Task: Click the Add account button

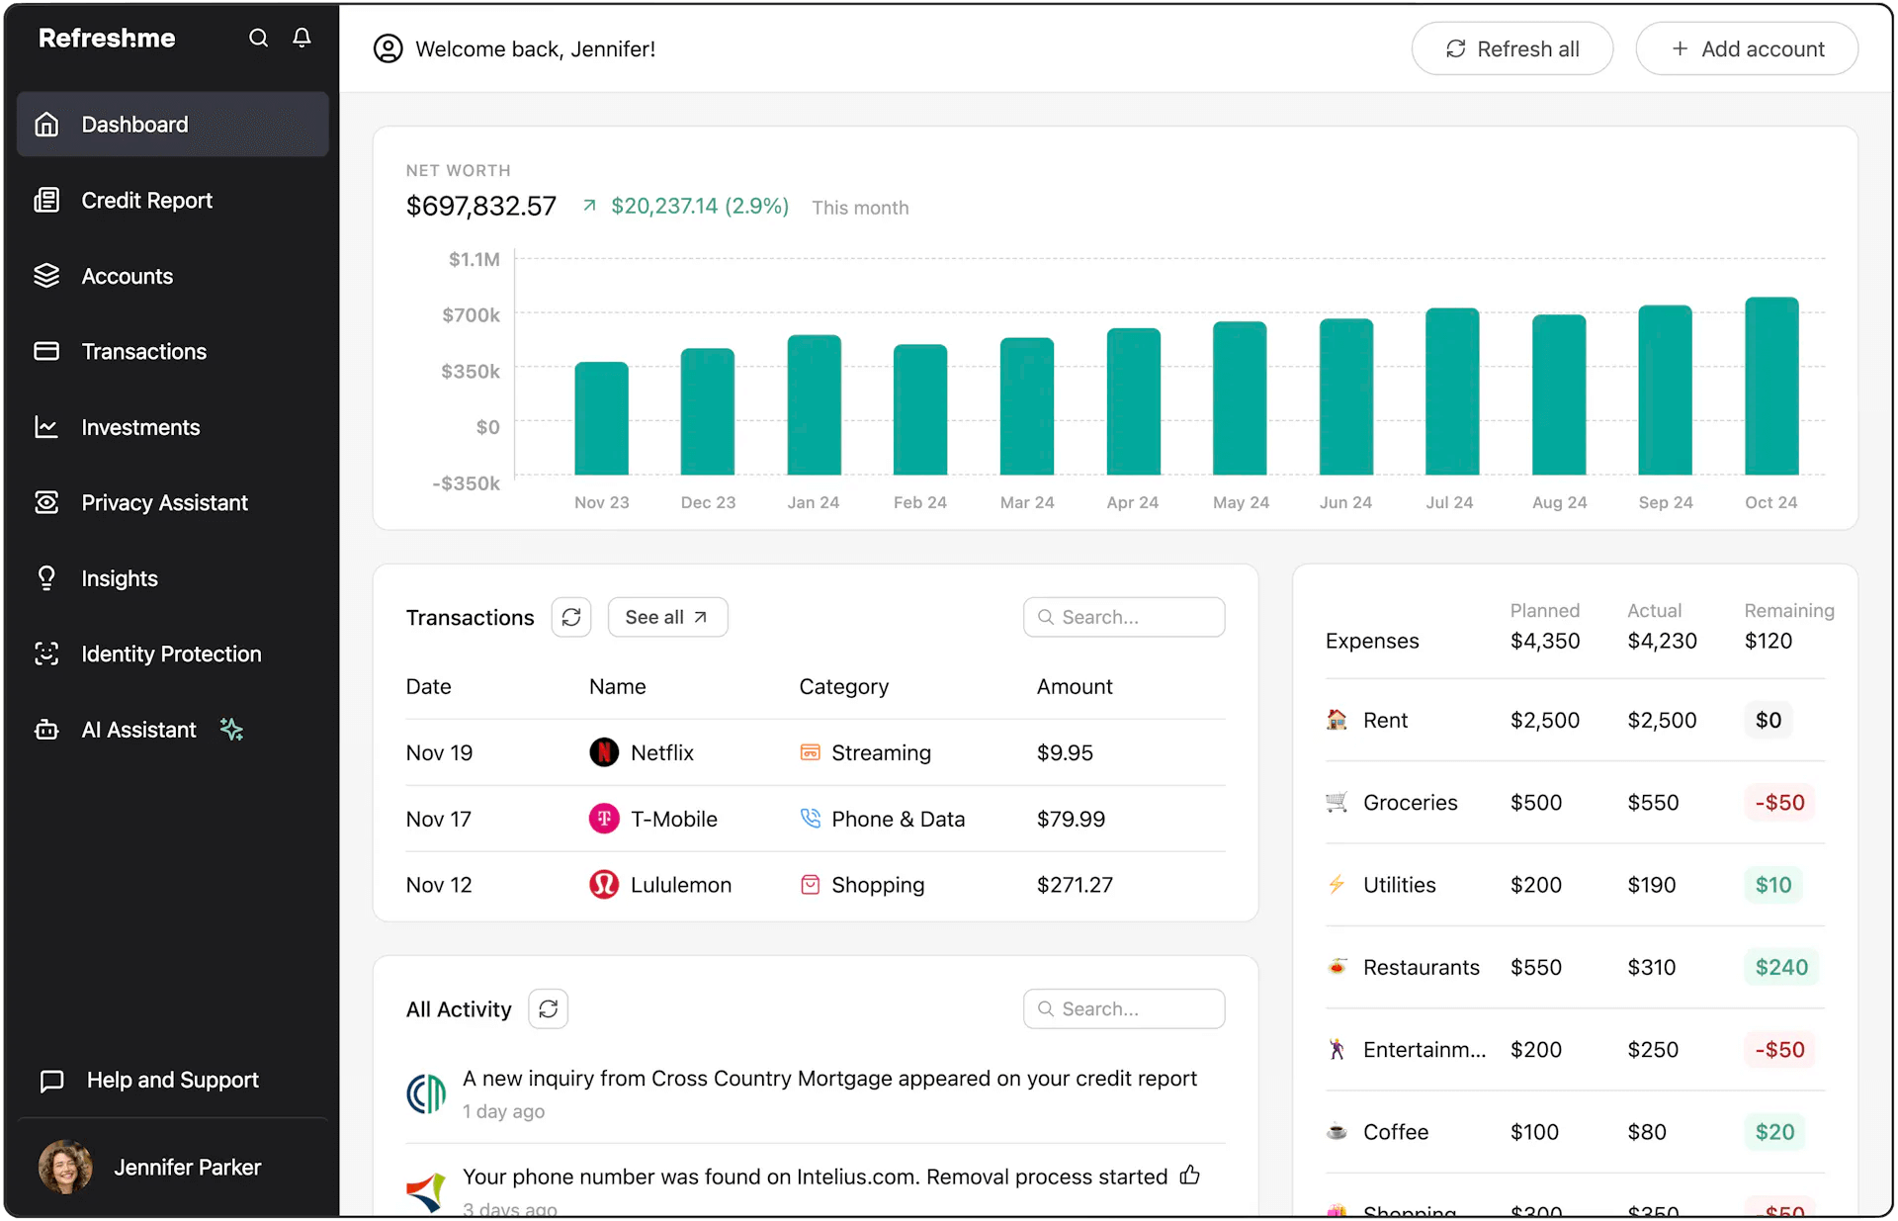Action: pos(1747,48)
